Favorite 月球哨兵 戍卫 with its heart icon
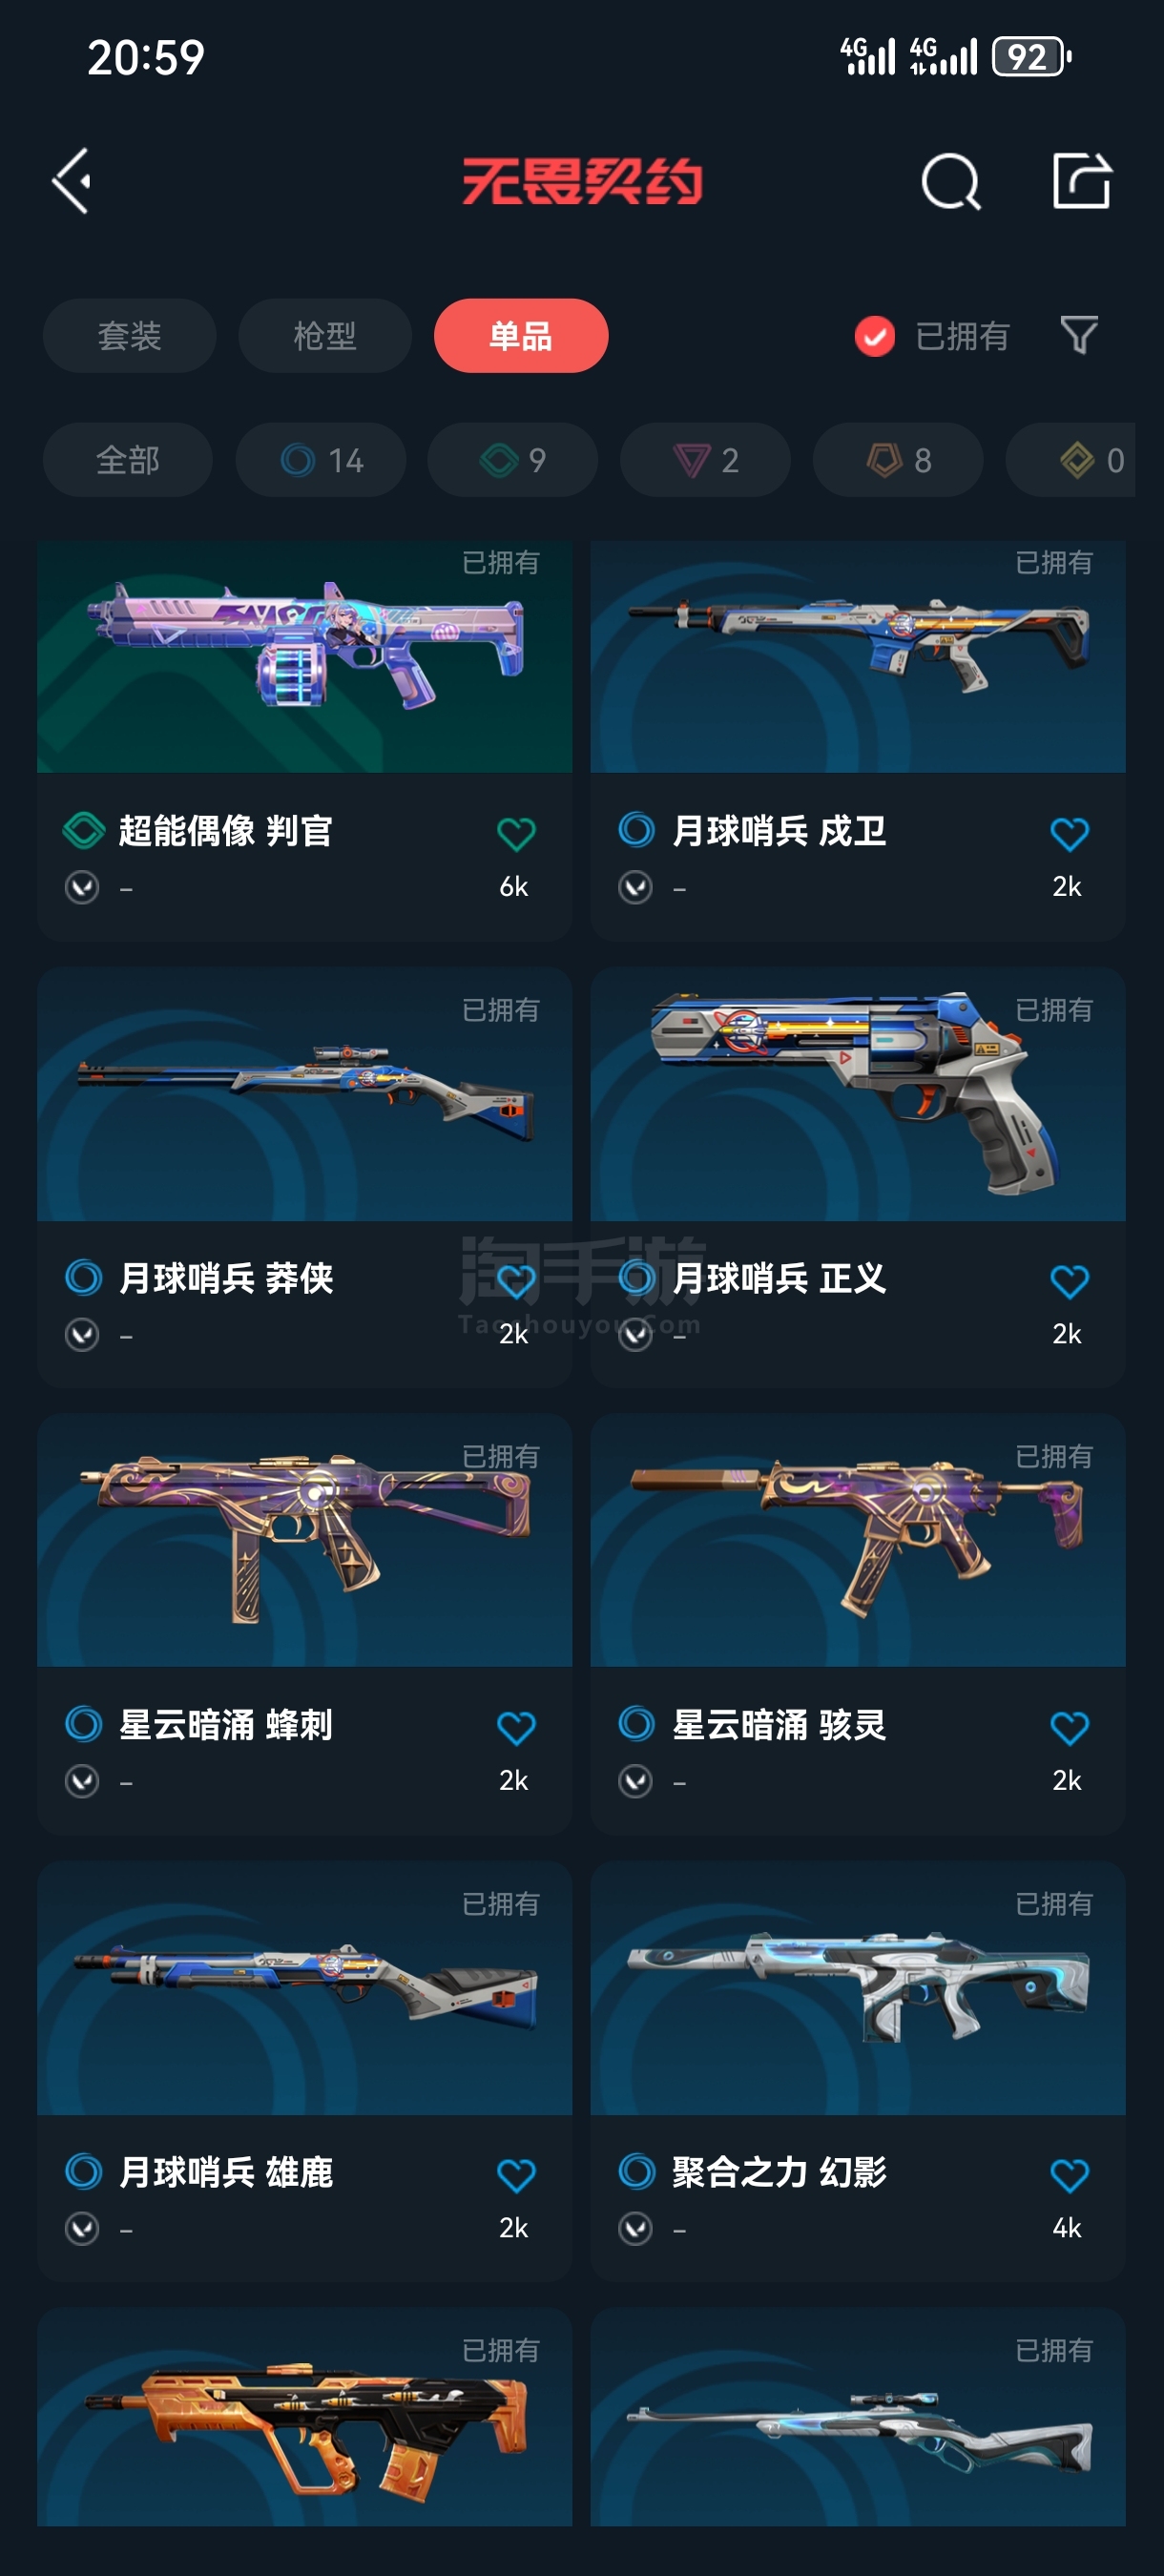The image size is (1164, 2576). pos(1069,834)
